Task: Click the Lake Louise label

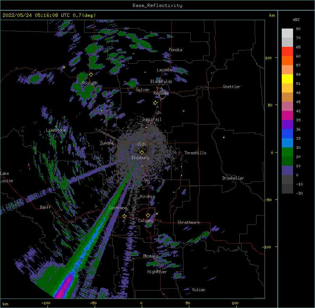Action: click(x=7, y=177)
